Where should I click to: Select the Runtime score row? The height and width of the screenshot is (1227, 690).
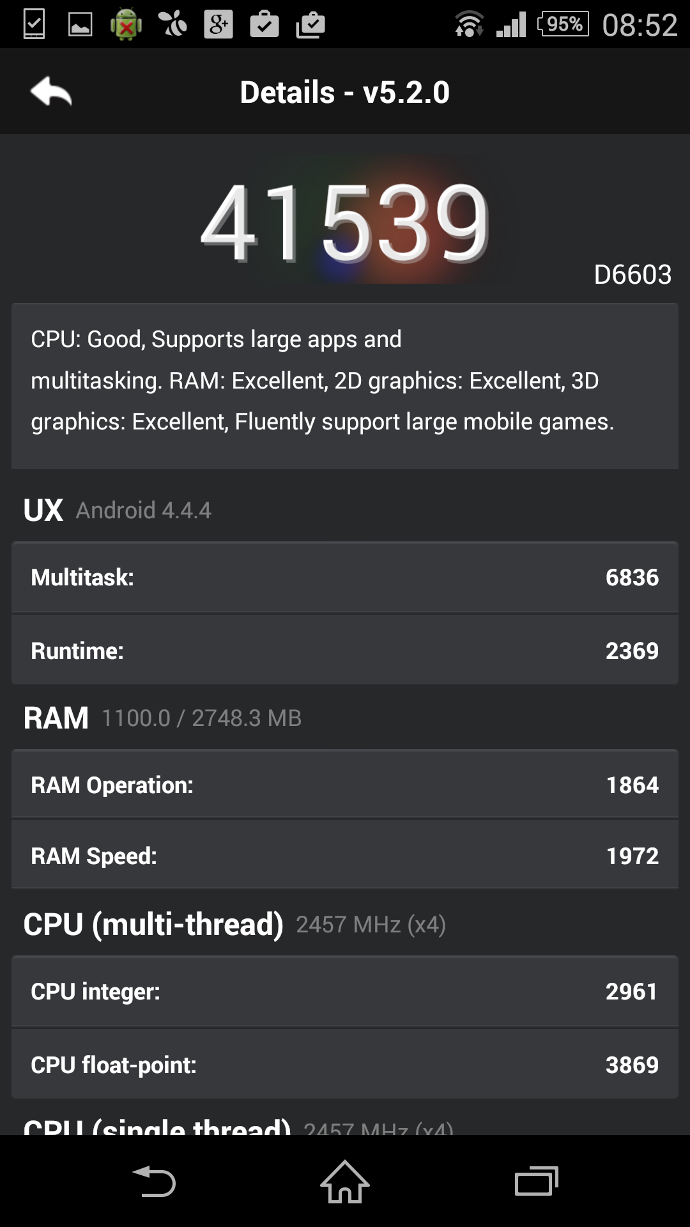(x=345, y=651)
